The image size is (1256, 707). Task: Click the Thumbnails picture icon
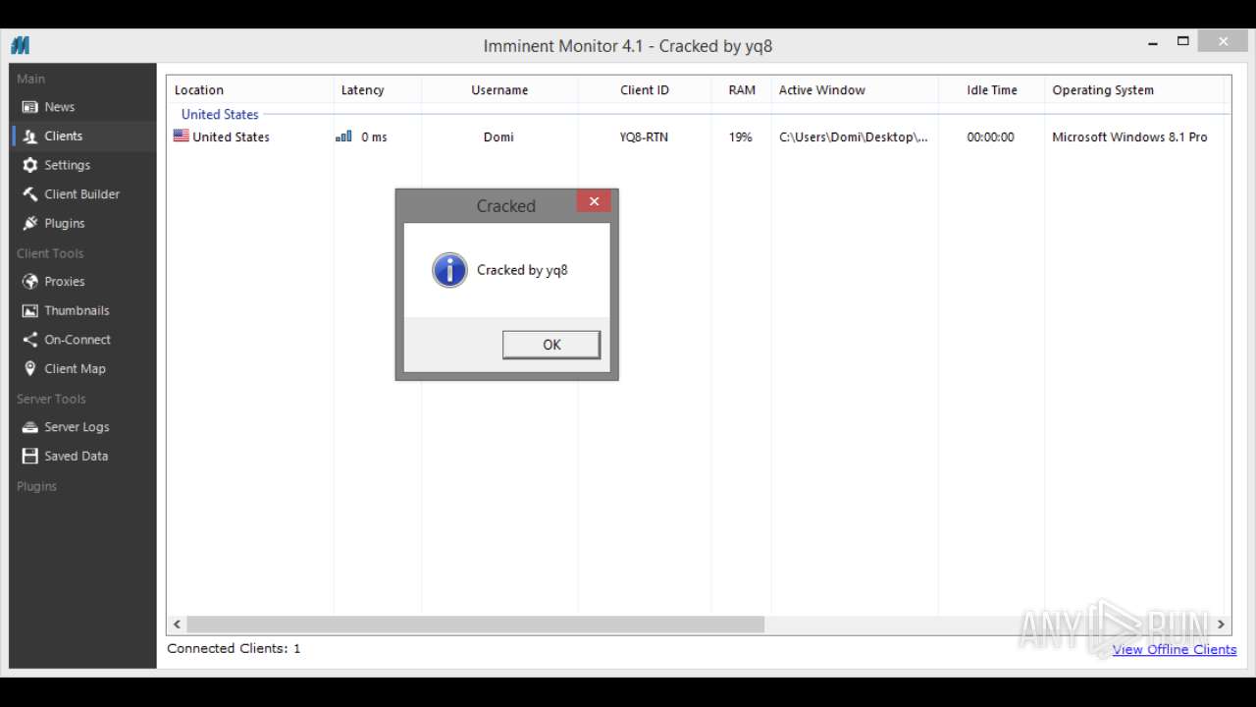29,310
